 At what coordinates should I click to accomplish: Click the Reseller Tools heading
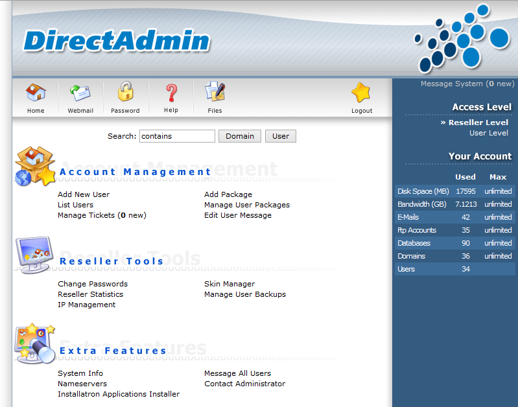tap(112, 261)
